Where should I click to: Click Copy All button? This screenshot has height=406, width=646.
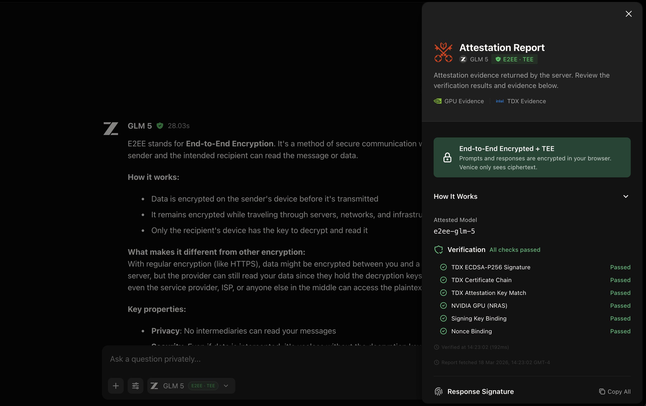click(x=615, y=391)
